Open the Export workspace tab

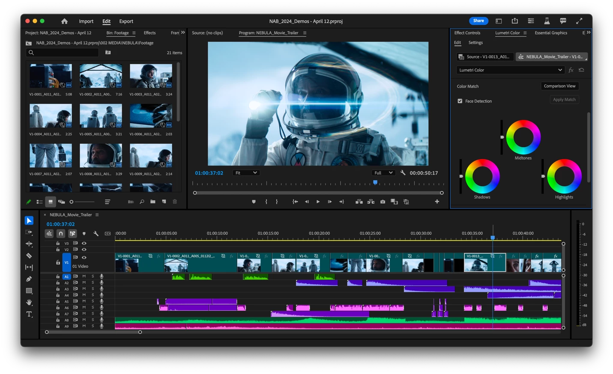[126, 21]
